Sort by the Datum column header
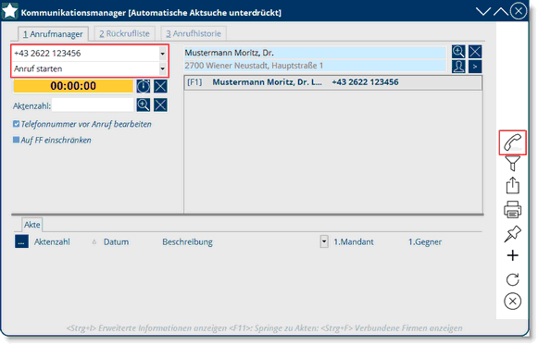The width and height of the screenshot is (538, 345). click(117, 242)
